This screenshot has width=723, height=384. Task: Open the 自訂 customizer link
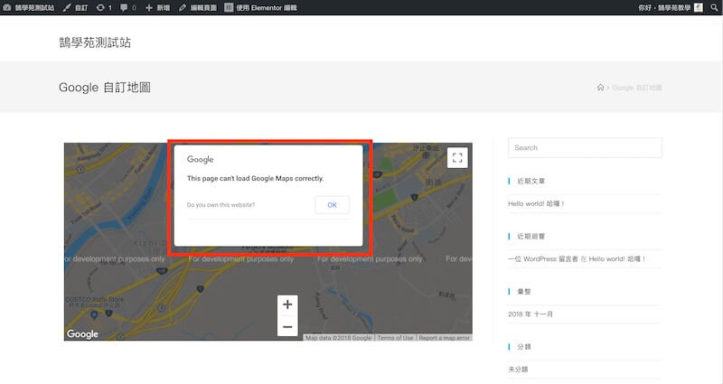coord(76,7)
